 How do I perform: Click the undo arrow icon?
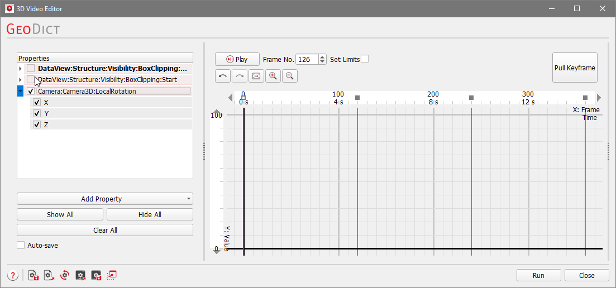[223, 76]
